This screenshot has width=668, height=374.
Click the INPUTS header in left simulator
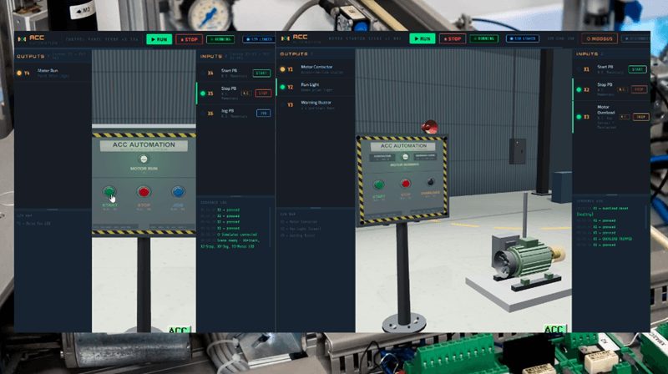tap(211, 56)
